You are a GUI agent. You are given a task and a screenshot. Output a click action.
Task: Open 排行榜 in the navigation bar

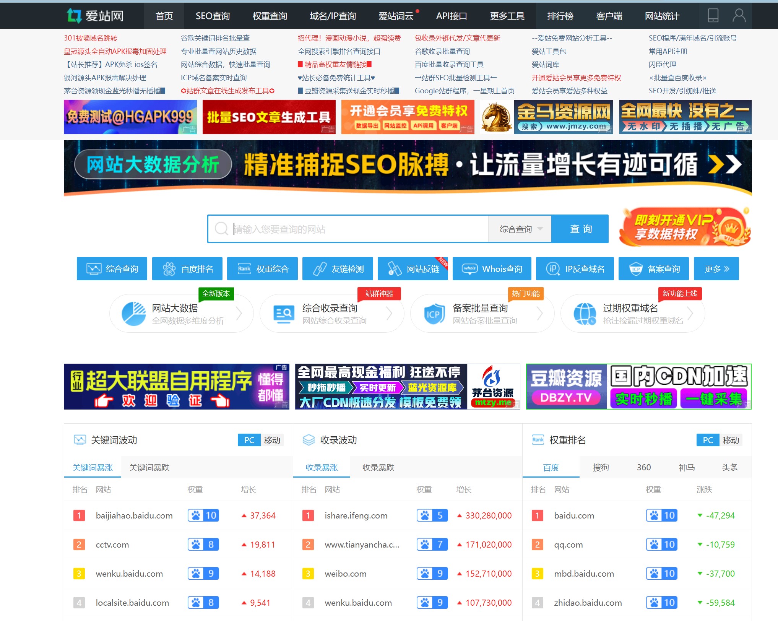coord(560,16)
